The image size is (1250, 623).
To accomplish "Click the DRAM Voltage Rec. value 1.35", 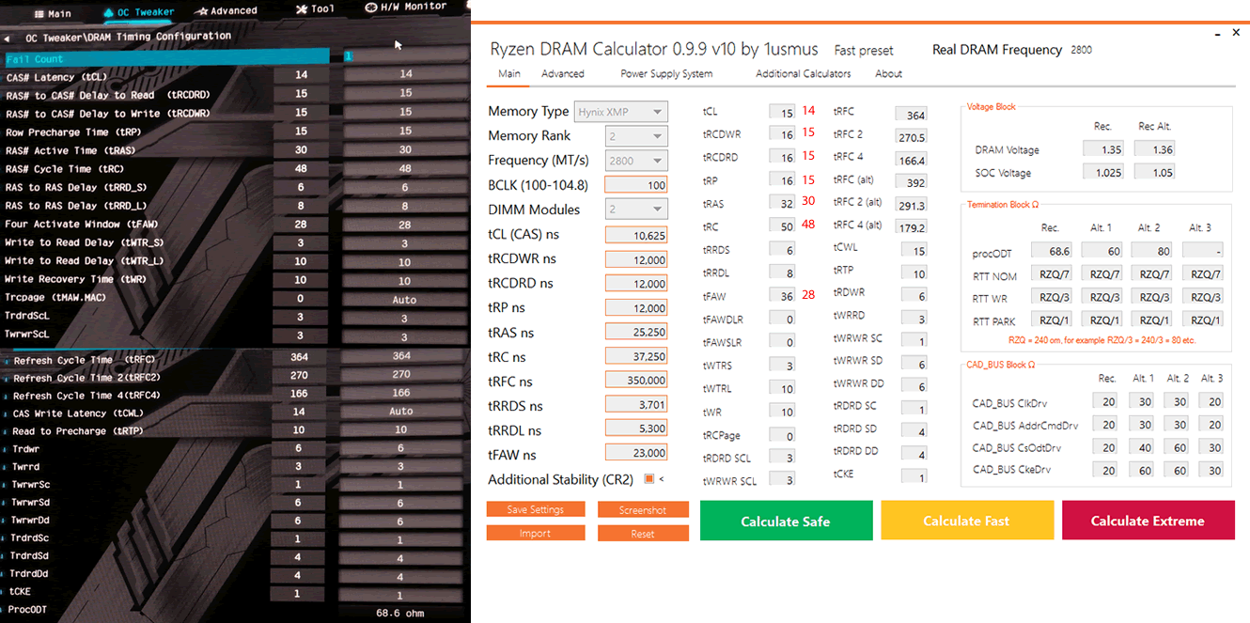I will coord(1102,149).
